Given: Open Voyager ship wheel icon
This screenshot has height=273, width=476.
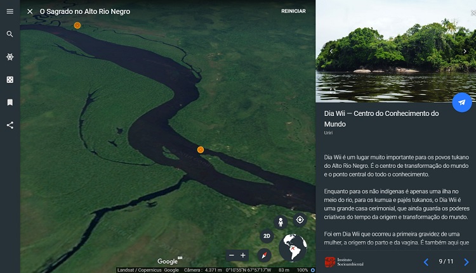Looking at the screenshot, I should 10,57.
